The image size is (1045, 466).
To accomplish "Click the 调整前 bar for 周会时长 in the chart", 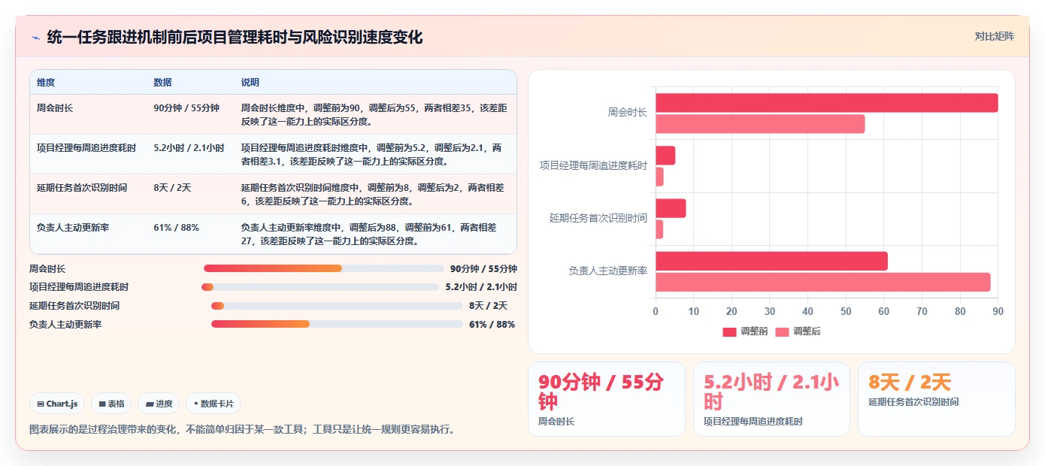I will point(826,103).
